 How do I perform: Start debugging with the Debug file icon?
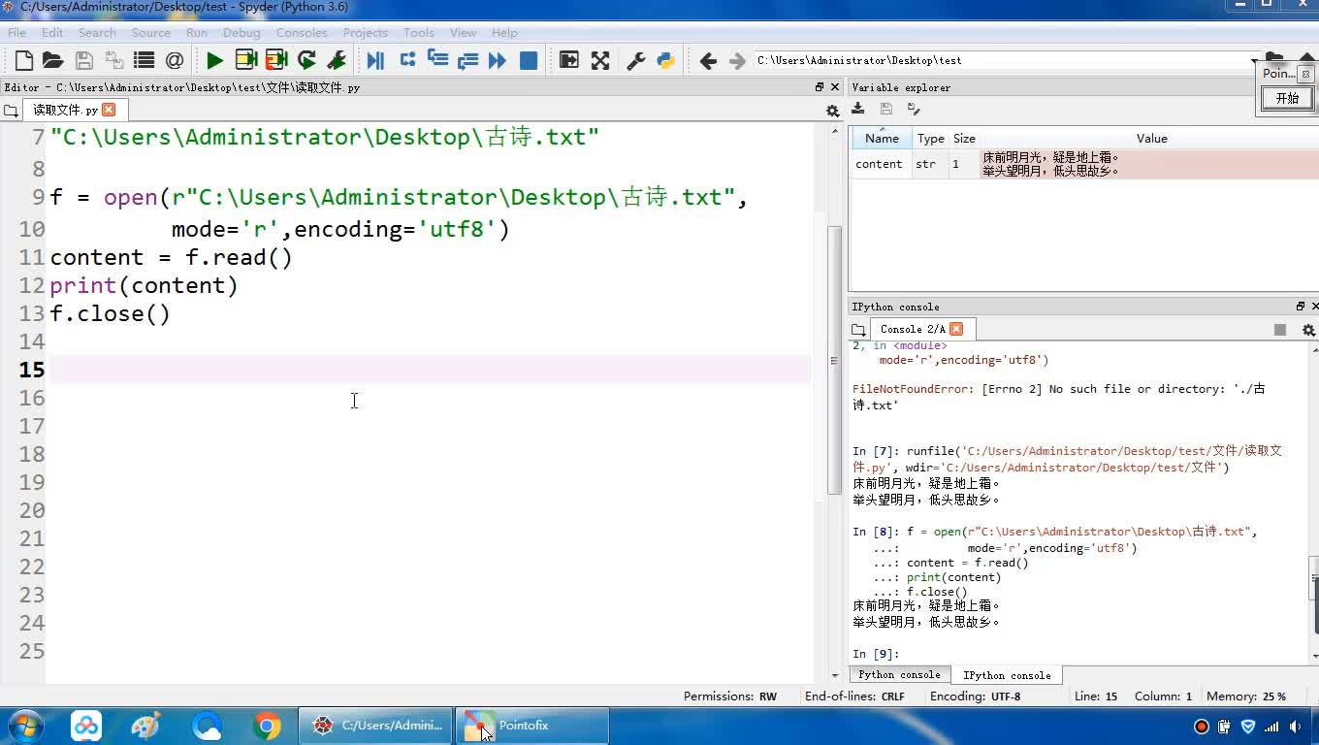375,61
